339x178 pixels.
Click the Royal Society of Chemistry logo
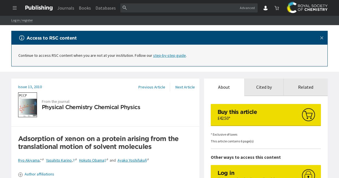pos(307,8)
